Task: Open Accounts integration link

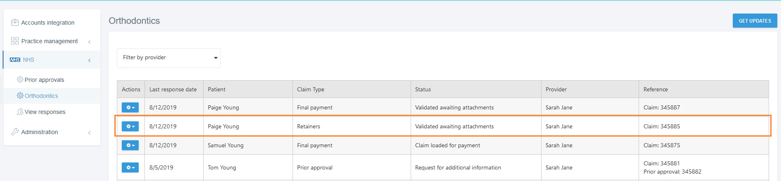Action: [48, 23]
